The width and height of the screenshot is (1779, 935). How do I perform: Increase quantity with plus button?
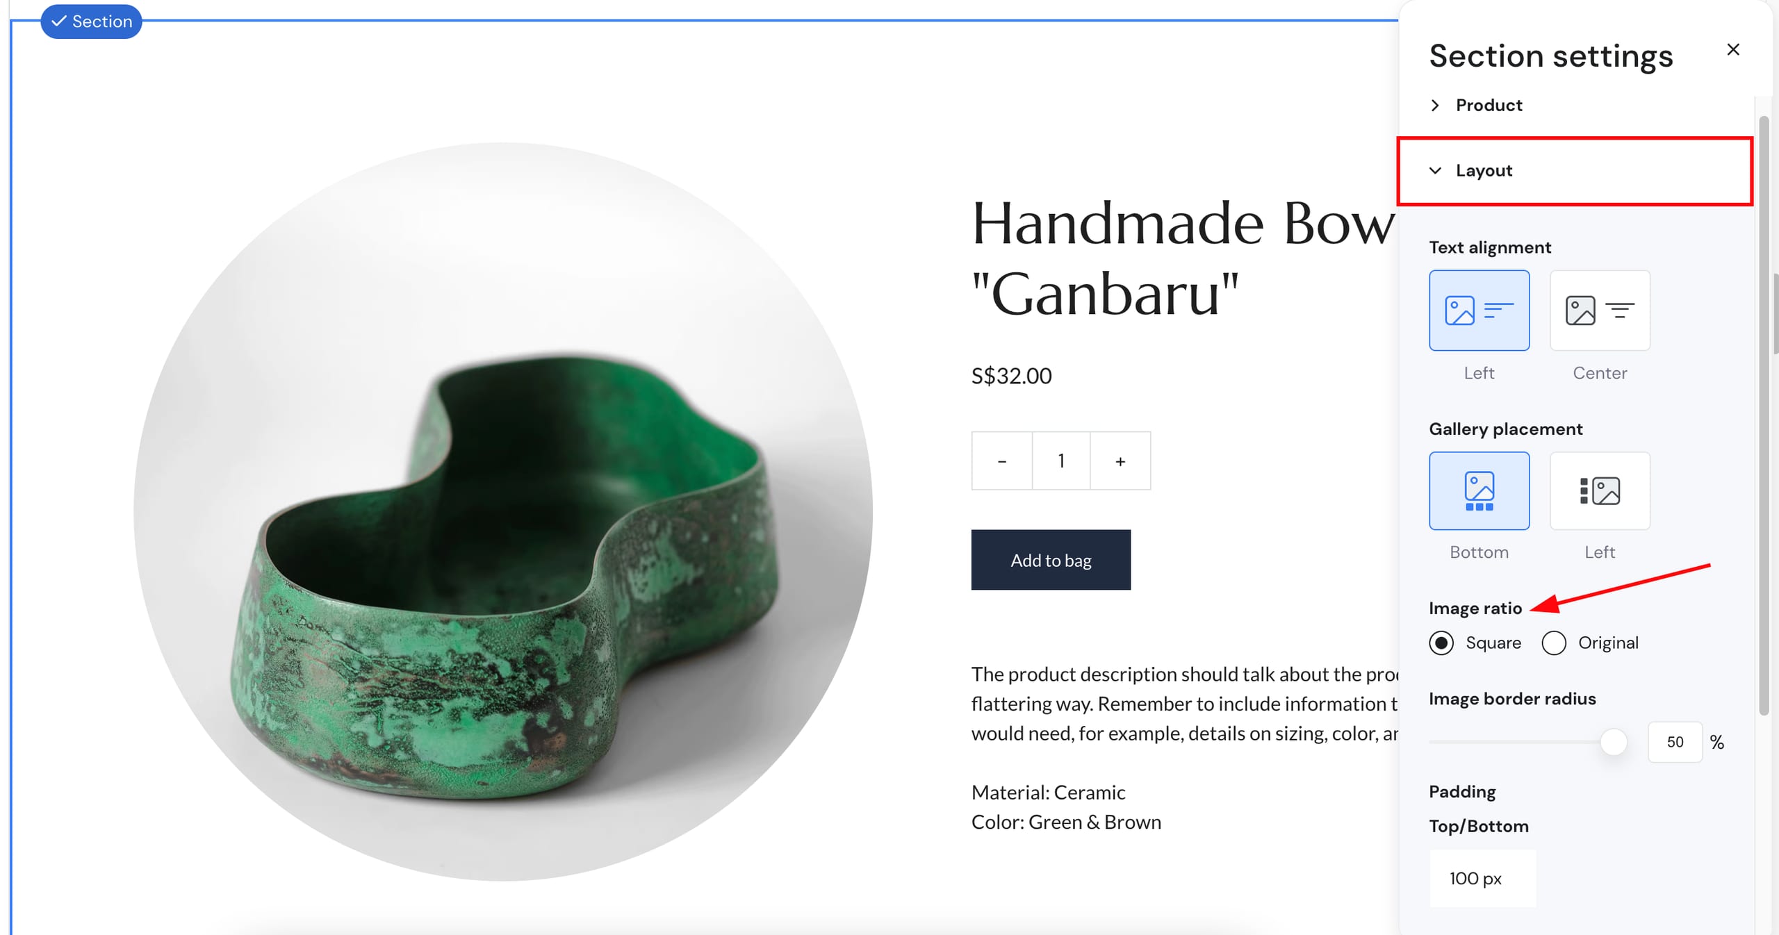[1120, 461]
